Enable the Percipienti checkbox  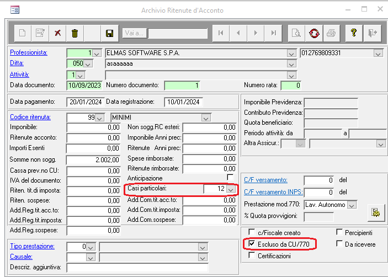339,232
